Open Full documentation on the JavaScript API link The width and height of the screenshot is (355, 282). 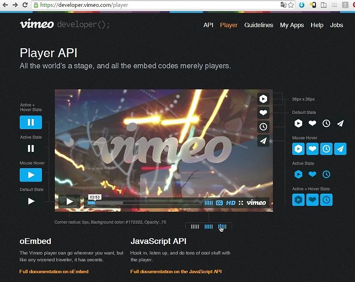176,271
